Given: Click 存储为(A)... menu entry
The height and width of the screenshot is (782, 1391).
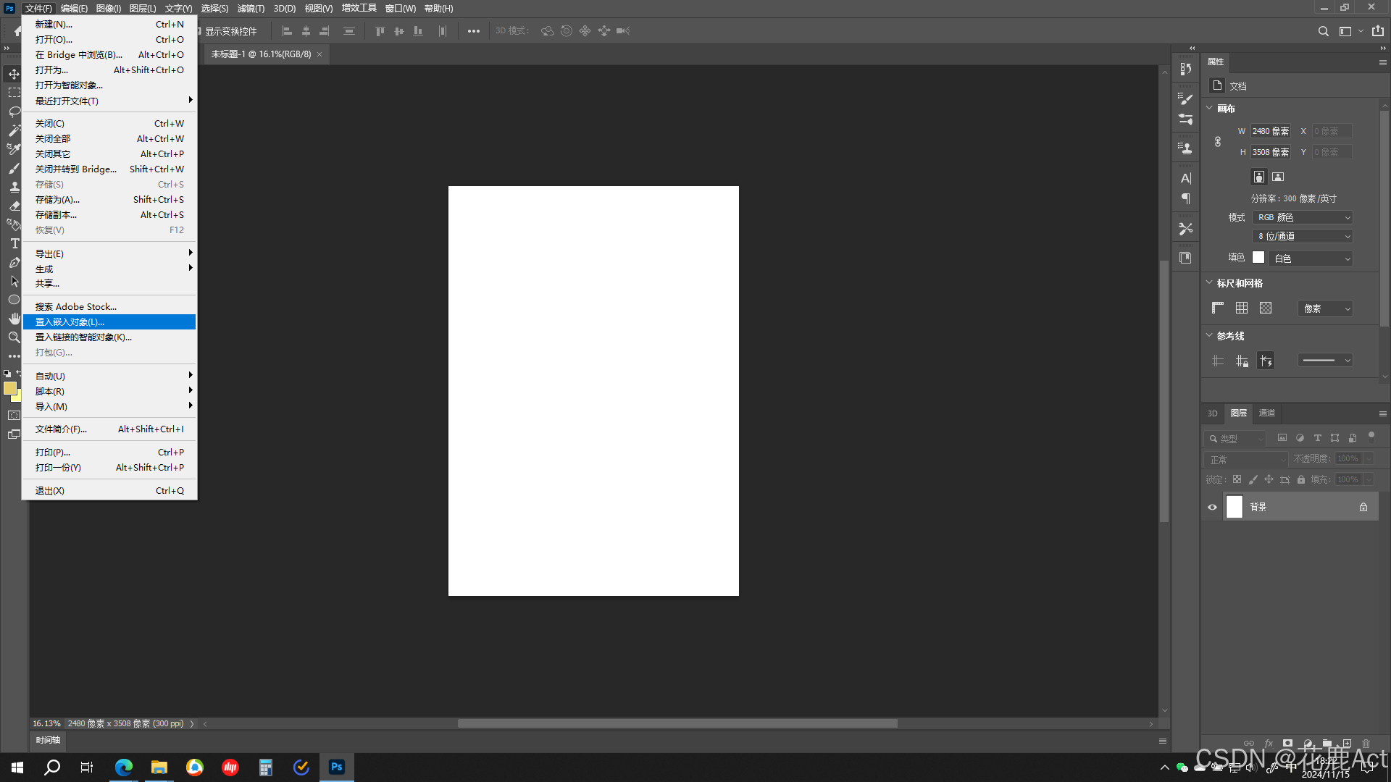Looking at the screenshot, I should click(x=58, y=199).
